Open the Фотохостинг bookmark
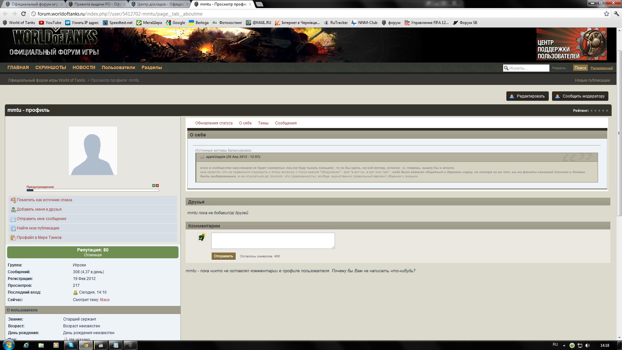 227,23
